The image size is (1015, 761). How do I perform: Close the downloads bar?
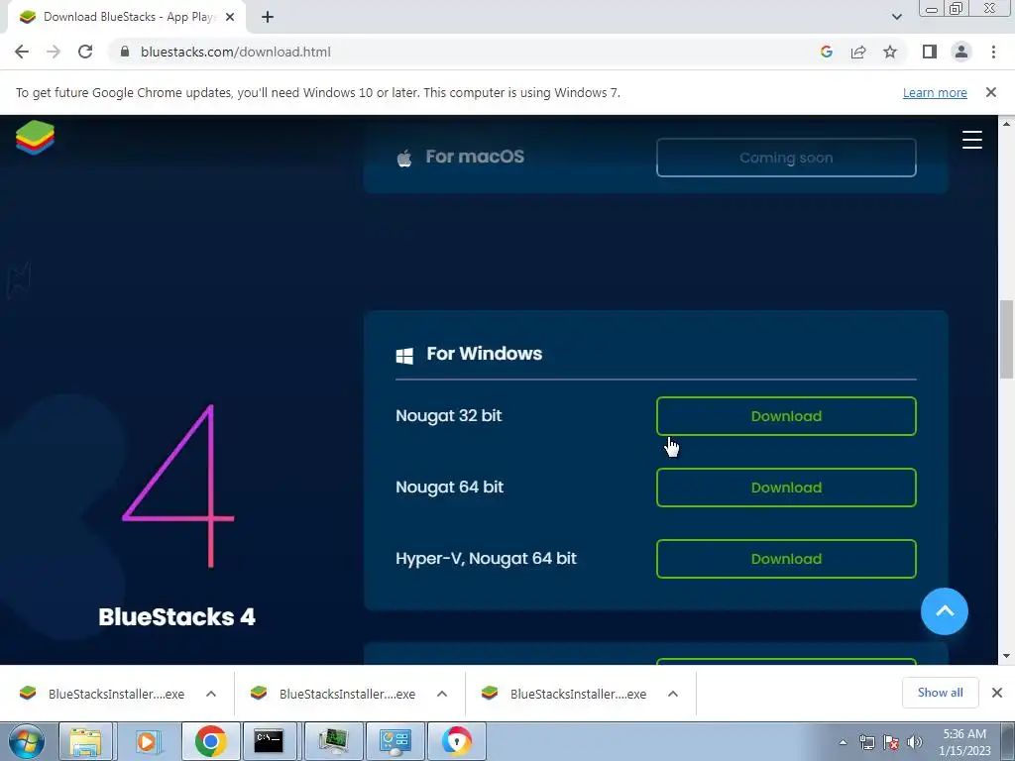click(997, 693)
